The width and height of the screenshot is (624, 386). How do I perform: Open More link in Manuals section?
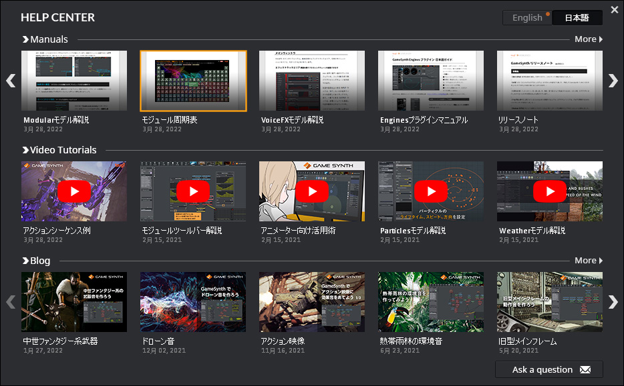[x=589, y=39]
